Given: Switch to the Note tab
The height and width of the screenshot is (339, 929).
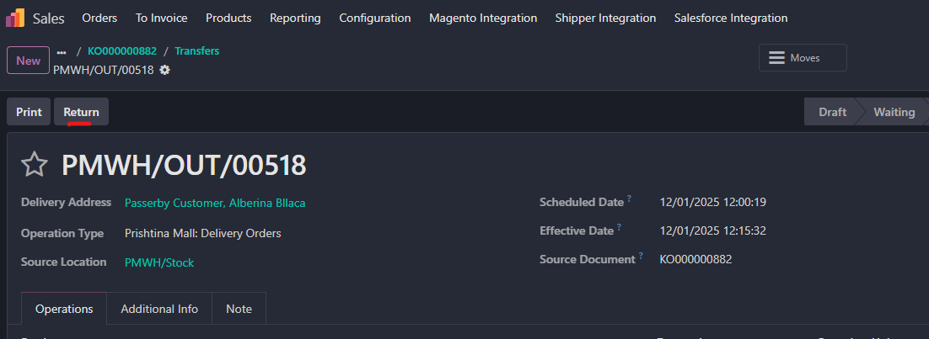Looking at the screenshot, I should [x=239, y=309].
